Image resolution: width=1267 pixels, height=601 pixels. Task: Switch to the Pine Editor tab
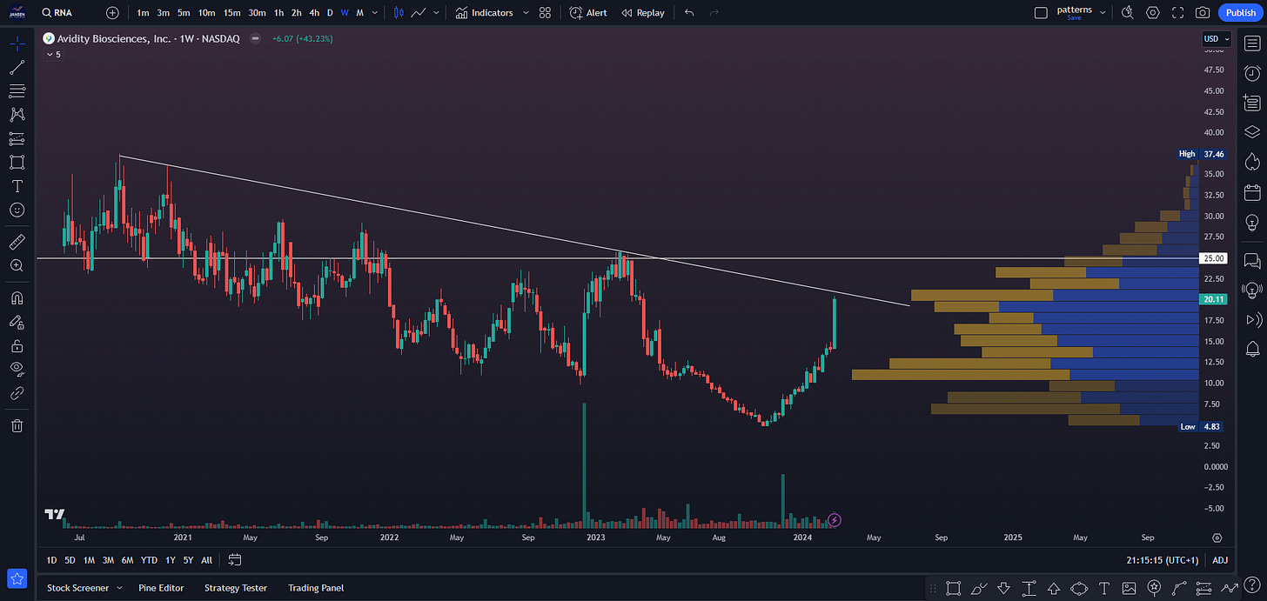[x=161, y=588]
